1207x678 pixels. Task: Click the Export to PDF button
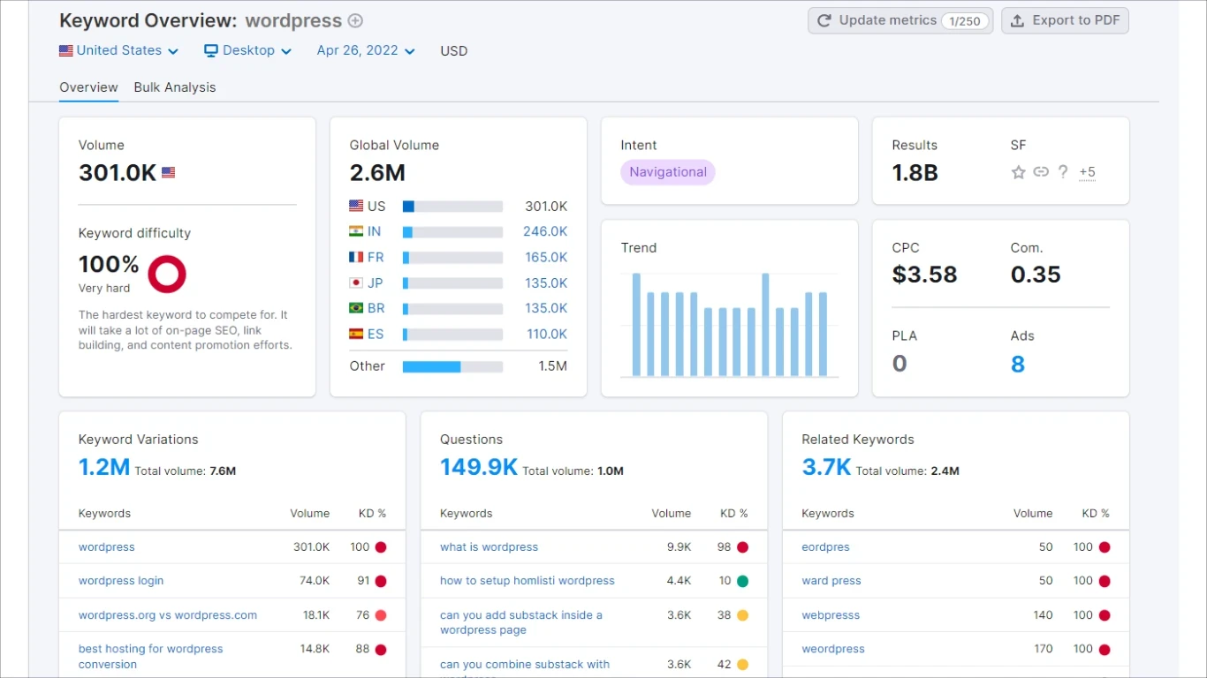pos(1065,20)
